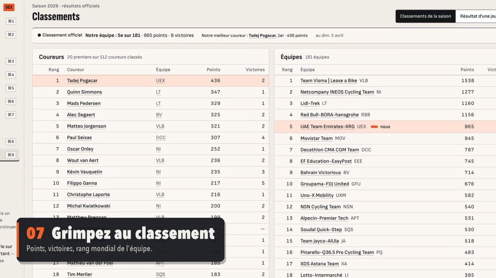Viewport: 496px width, 278px height.
Task: Open Team Jayco-AlUla
Action: coord(320,241)
